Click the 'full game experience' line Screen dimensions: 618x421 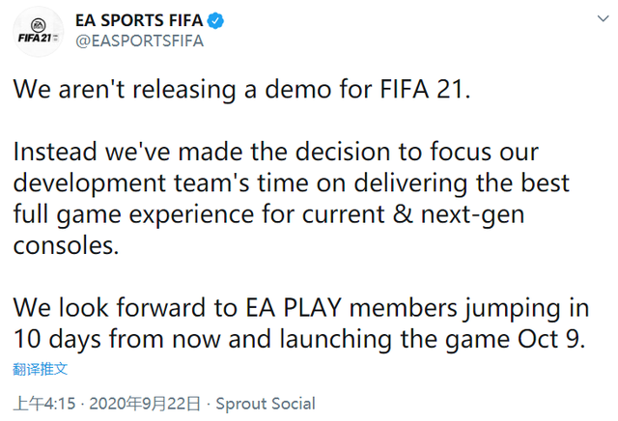tap(268, 214)
